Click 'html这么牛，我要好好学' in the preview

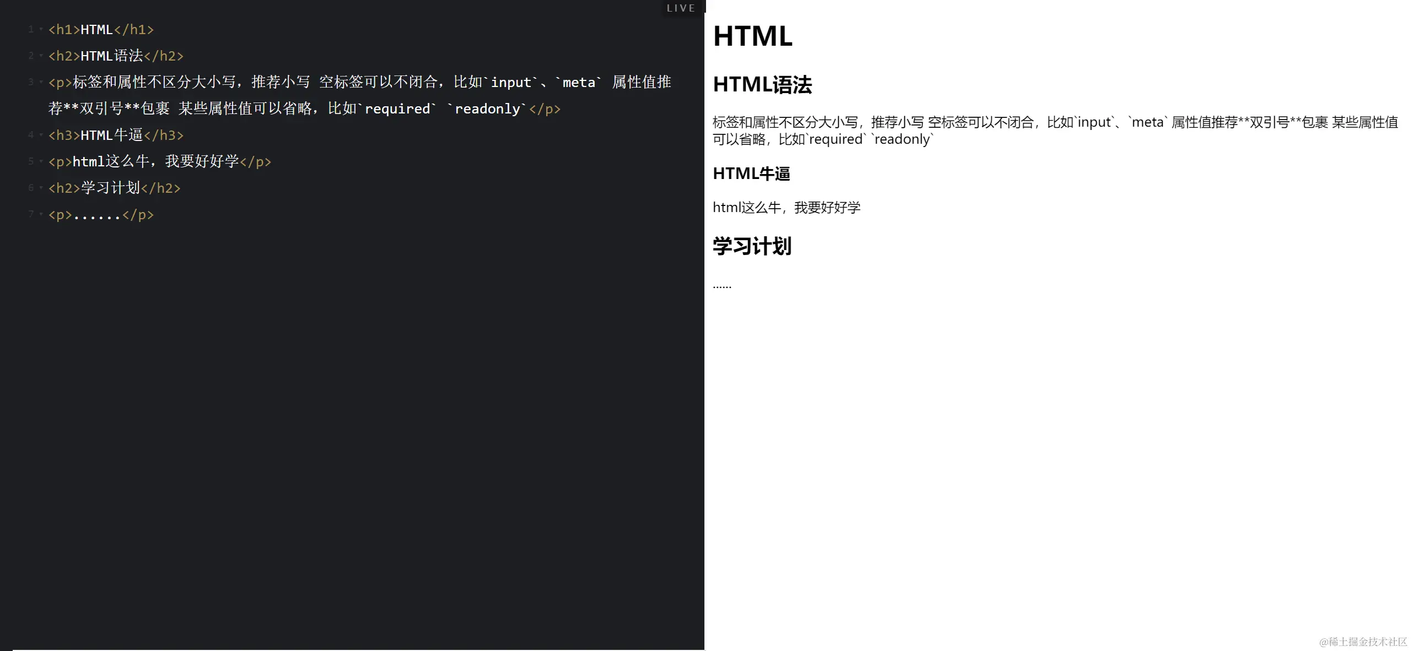[786, 208]
